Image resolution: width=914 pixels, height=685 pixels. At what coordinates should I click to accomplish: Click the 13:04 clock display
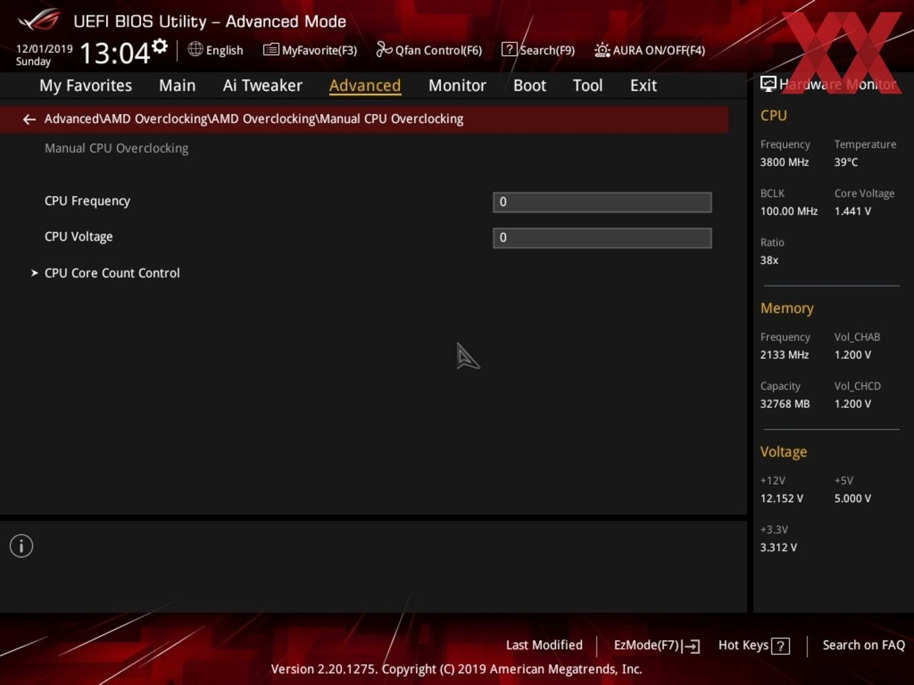[115, 53]
